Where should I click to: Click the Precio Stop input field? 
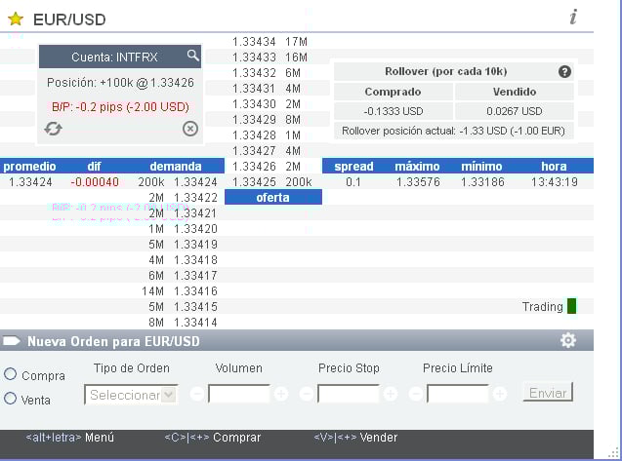tap(349, 394)
